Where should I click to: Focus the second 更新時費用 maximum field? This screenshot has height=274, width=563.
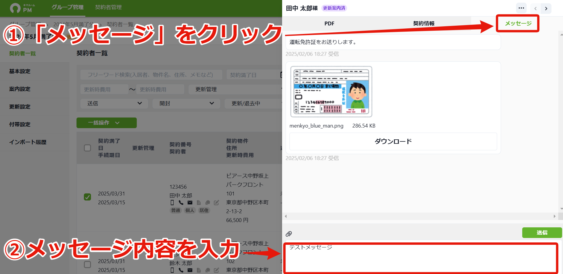click(x=160, y=89)
